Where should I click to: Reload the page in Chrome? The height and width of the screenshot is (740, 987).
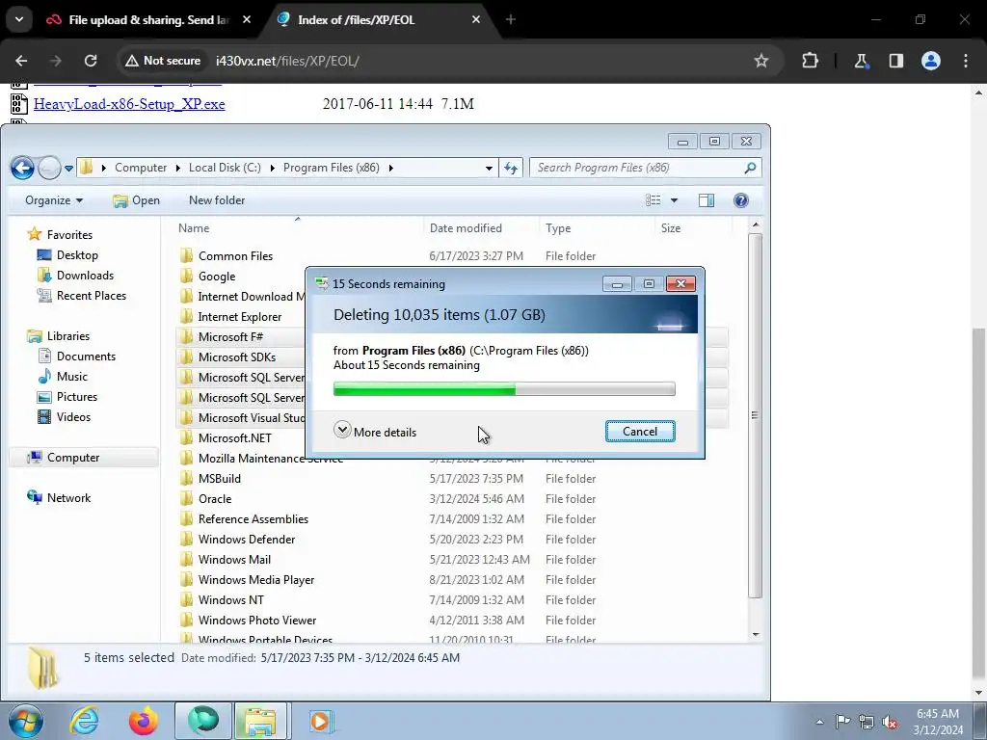coord(91,61)
